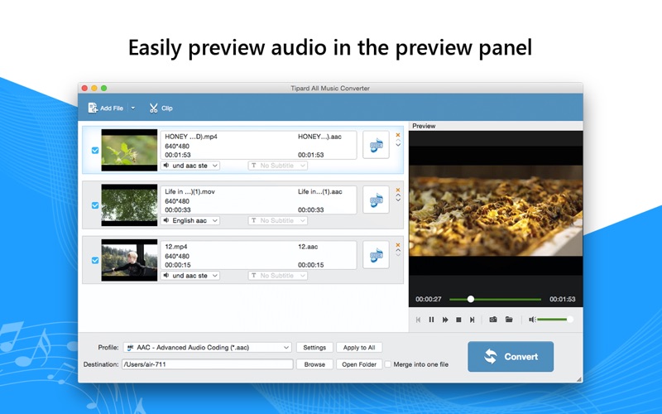
Task: Skip to next file in preview
Action: click(473, 320)
